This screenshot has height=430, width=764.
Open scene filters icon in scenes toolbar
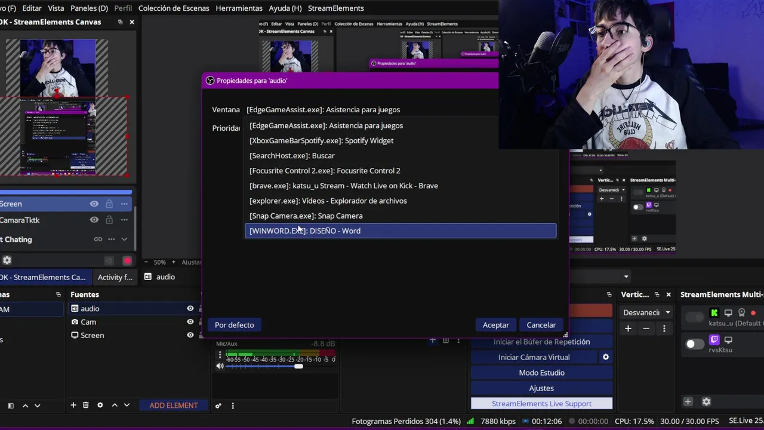[10, 406]
